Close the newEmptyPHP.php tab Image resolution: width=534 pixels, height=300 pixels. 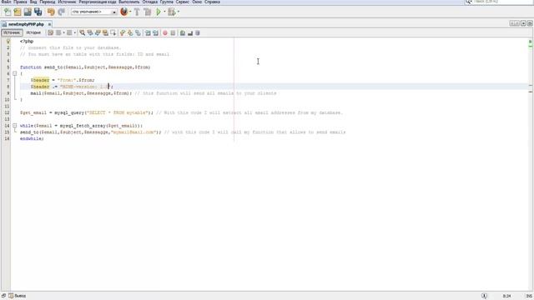click(49, 24)
